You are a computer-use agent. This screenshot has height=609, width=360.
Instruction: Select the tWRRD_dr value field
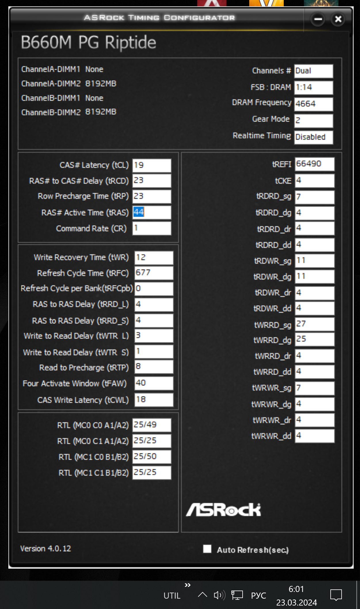(x=315, y=356)
